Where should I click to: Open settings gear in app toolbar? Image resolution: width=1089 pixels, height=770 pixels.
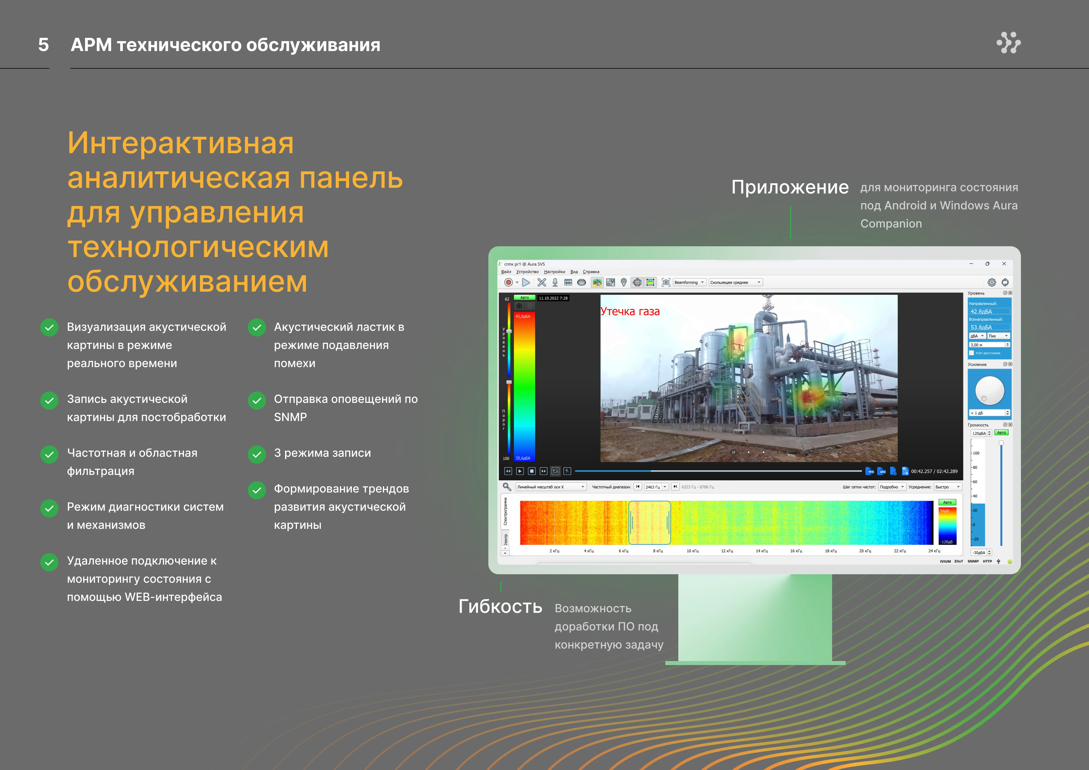[x=992, y=282]
